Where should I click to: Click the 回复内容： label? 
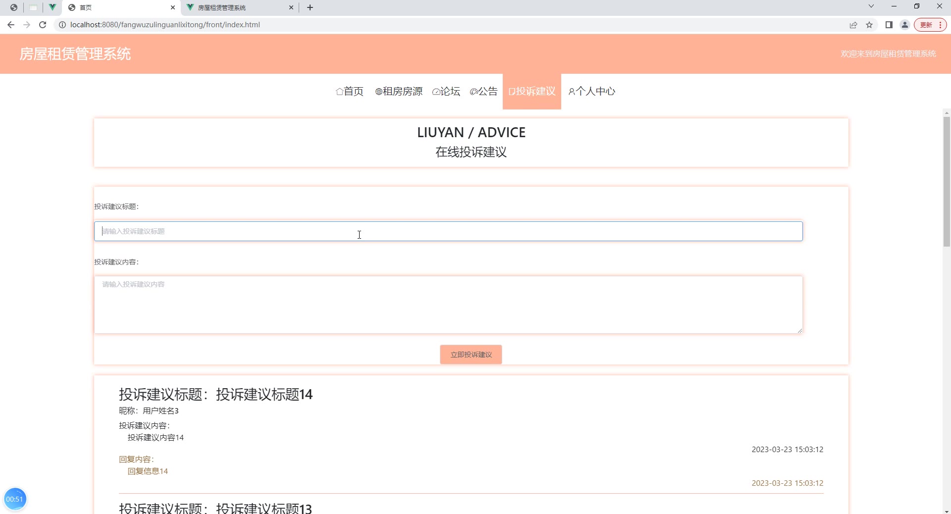(136, 459)
